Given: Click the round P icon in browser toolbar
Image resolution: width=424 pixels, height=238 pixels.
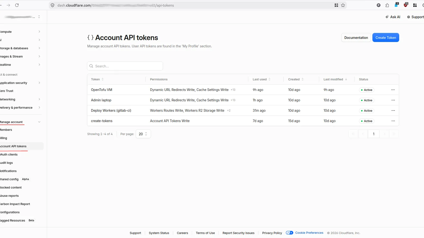Looking at the screenshot, I should [378, 5].
